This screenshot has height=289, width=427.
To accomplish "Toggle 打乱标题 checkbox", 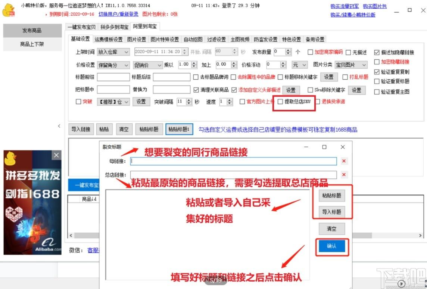I will click(x=345, y=77).
